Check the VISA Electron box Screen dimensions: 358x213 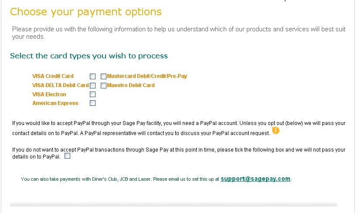tap(92, 94)
